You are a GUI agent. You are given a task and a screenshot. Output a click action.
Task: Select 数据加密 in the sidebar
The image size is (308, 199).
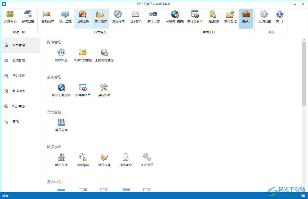[x=21, y=91]
